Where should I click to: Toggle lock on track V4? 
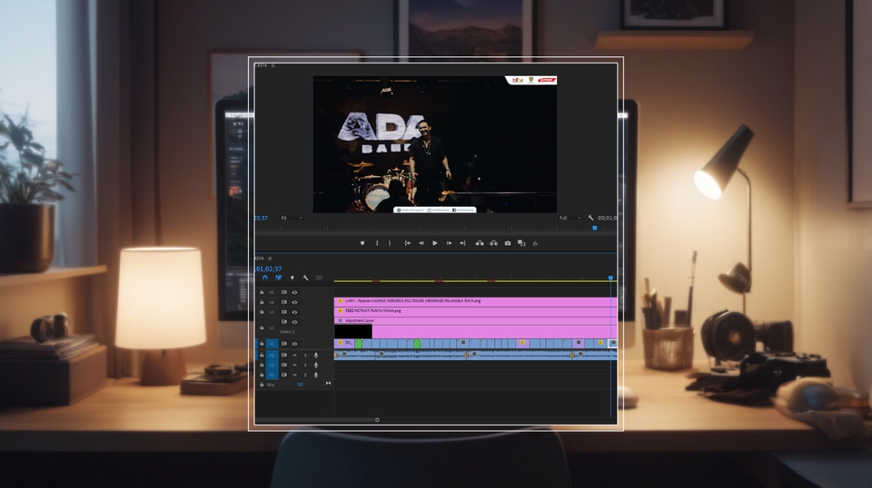(x=262, y=302)
